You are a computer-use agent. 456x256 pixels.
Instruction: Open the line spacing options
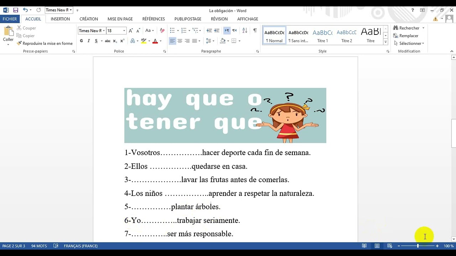click(210, 41)
